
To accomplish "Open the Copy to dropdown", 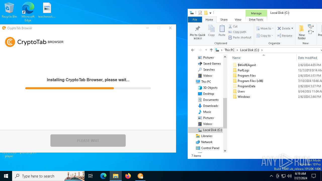I will tap(265, 36).
